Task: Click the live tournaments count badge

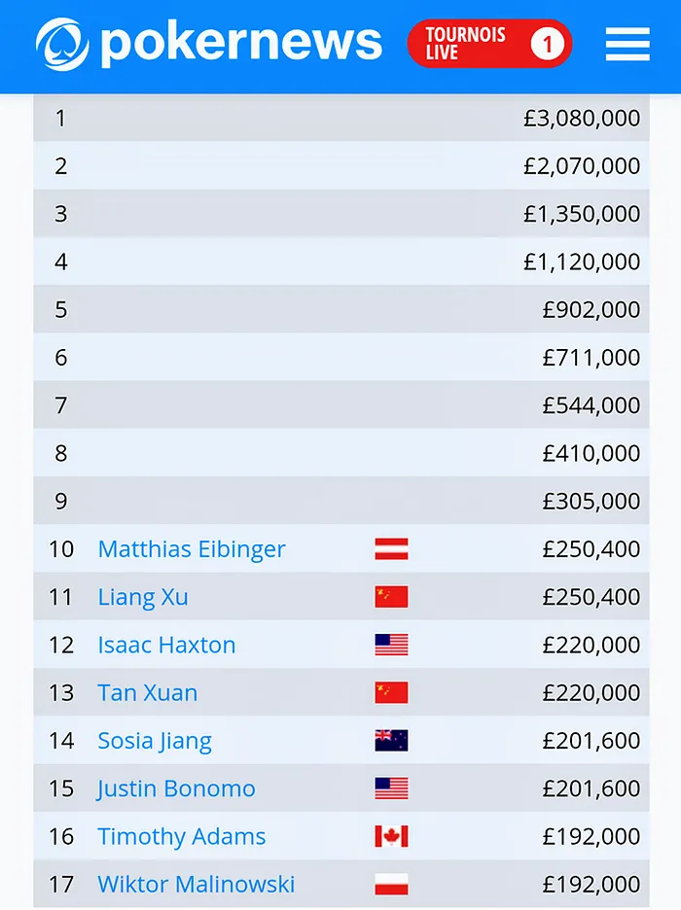Action: (547, 44)
